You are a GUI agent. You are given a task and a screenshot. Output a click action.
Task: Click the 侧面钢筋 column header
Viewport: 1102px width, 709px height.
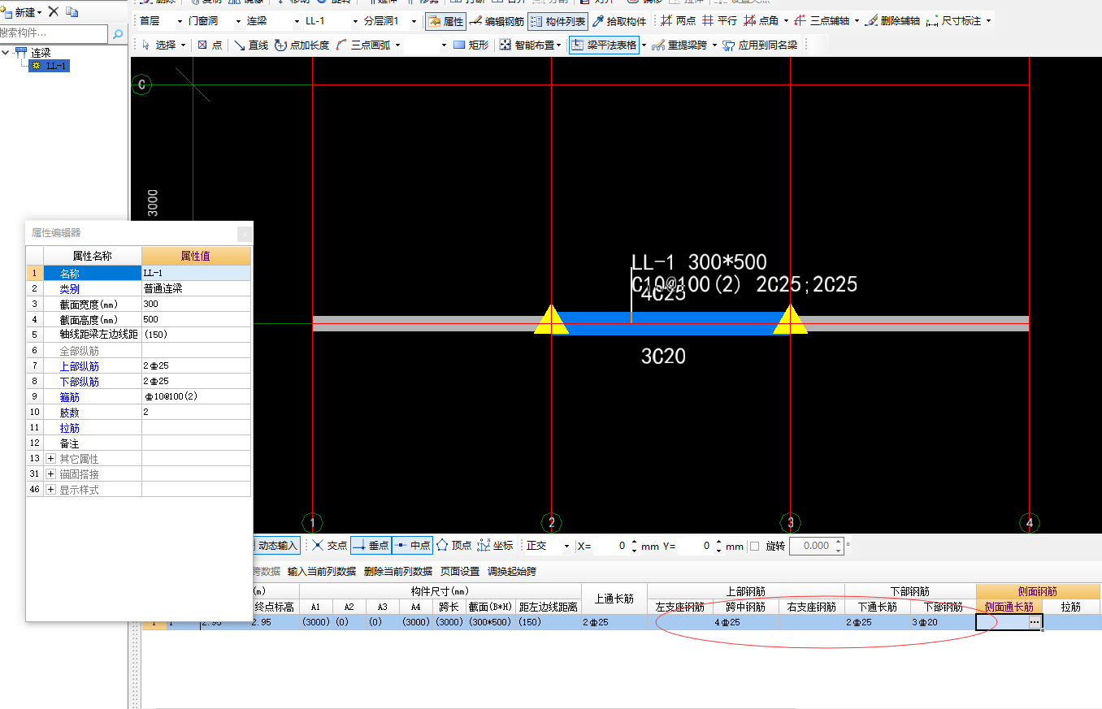[x=1038, y=591]
